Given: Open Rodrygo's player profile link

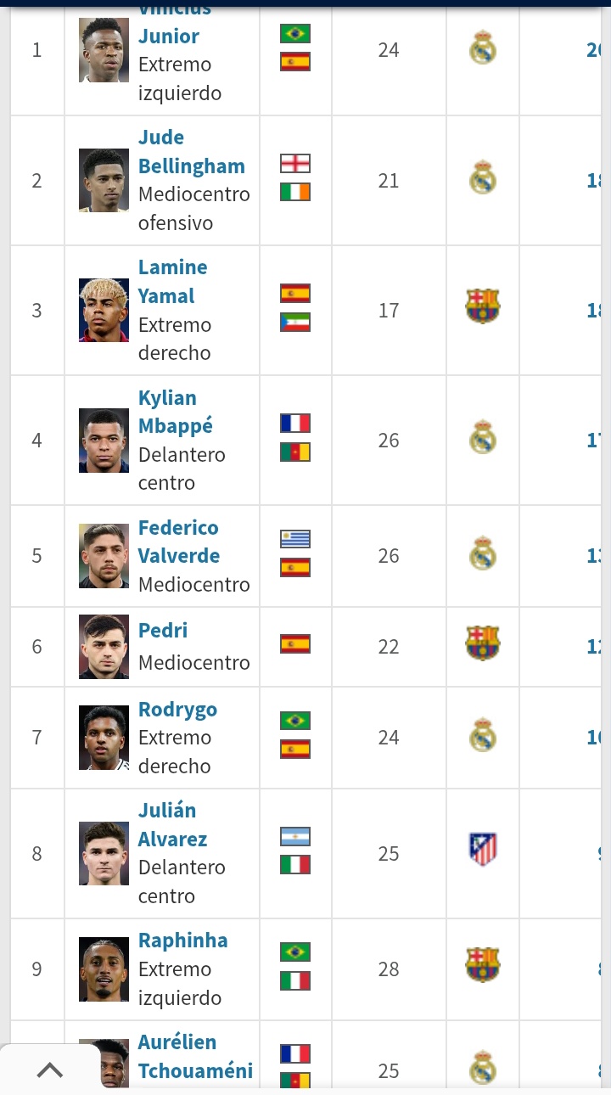Looking at the screenshot, I should (177, 710).
